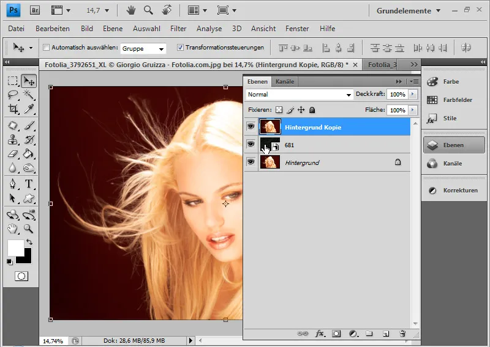Select the Clone Stamp tool
Viewport: 490px width, 347px height.
coord(12,139)
